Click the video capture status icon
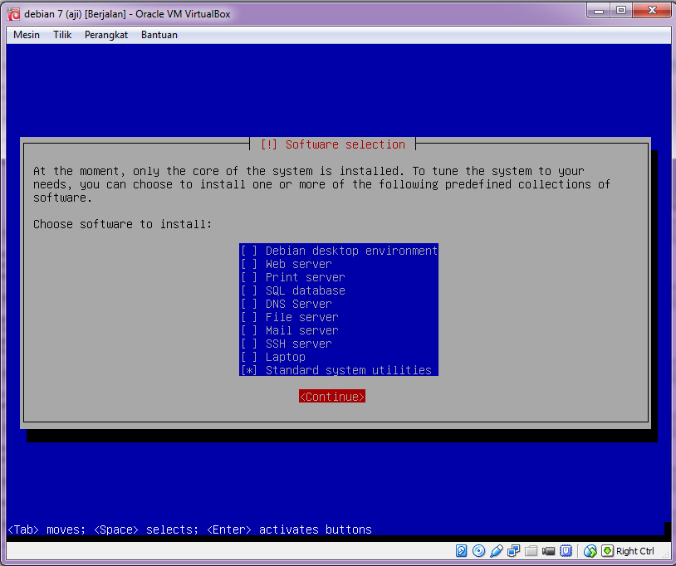Screen dimensions: 676x566 tap(548, 550)
